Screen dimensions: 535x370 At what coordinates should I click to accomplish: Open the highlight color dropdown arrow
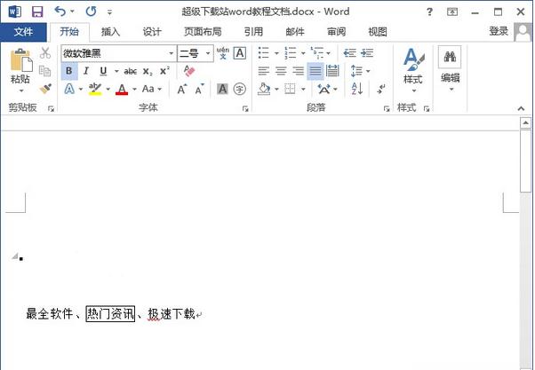point(108,90)
